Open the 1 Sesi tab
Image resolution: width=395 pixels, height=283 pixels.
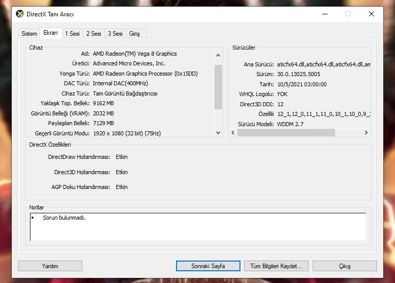[x=72, y=33]
